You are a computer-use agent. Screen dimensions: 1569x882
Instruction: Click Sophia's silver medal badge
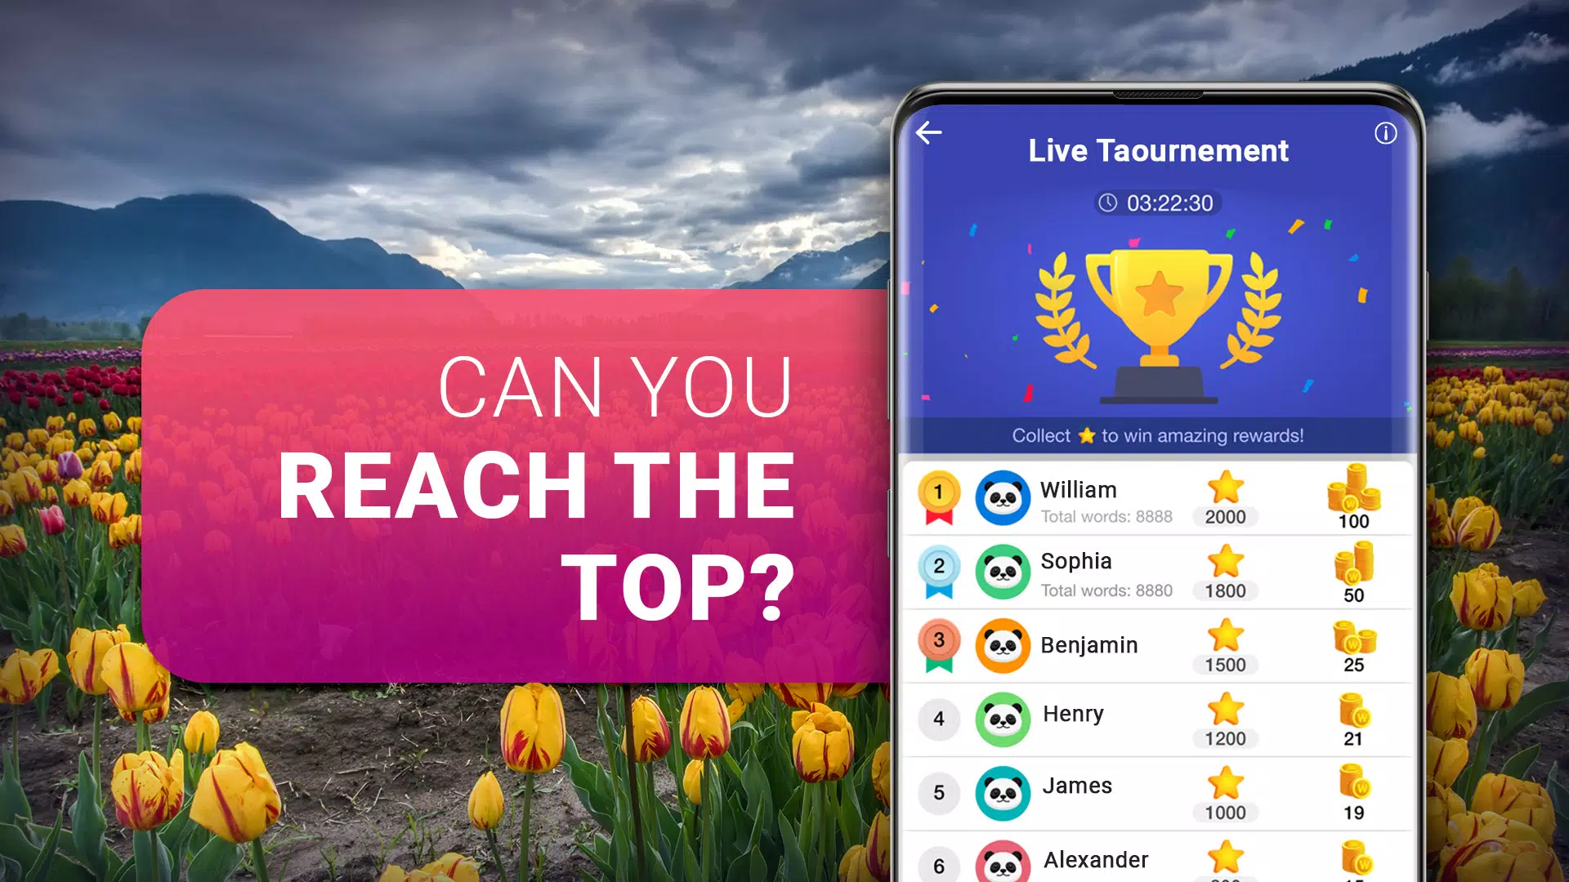(937, 571)
